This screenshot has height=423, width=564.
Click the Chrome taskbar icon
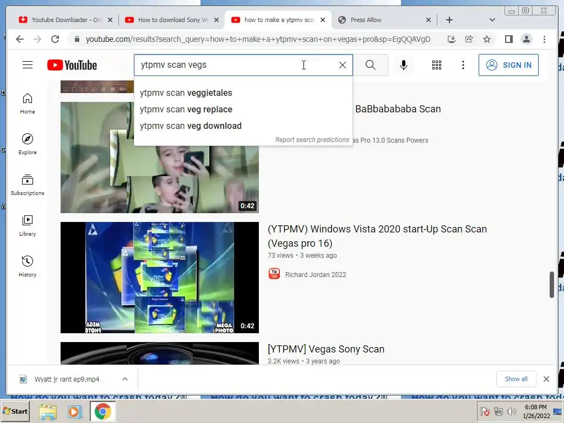102,412
